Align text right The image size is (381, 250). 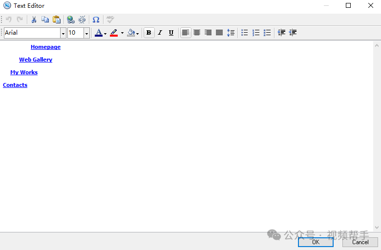(x=208, y=33)
